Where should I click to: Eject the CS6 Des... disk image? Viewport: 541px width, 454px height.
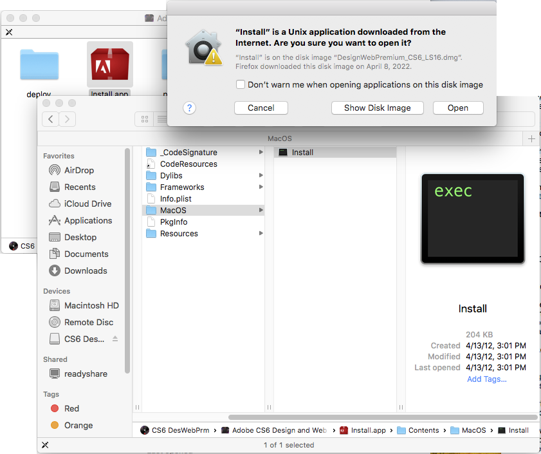click(x=115, y=339)
